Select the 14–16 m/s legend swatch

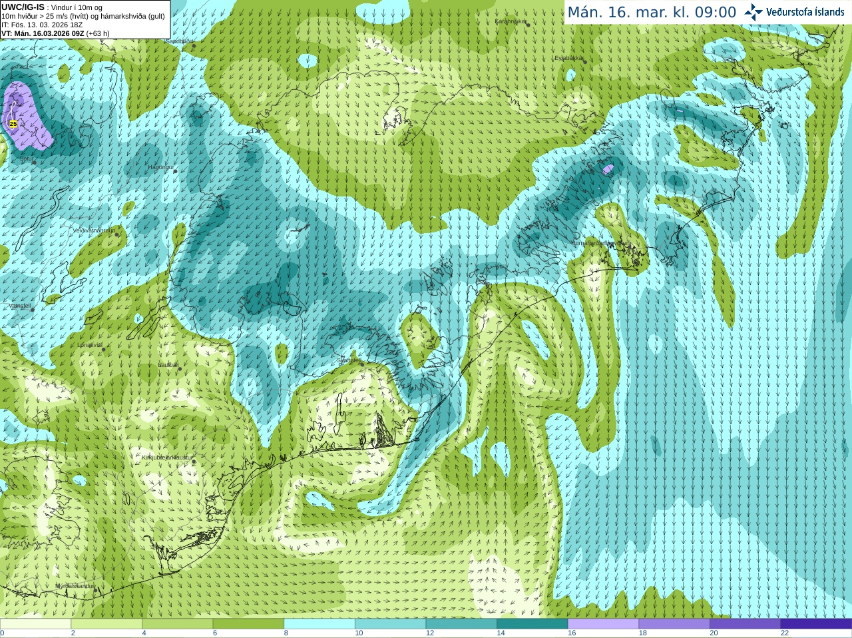pos(532,624)
